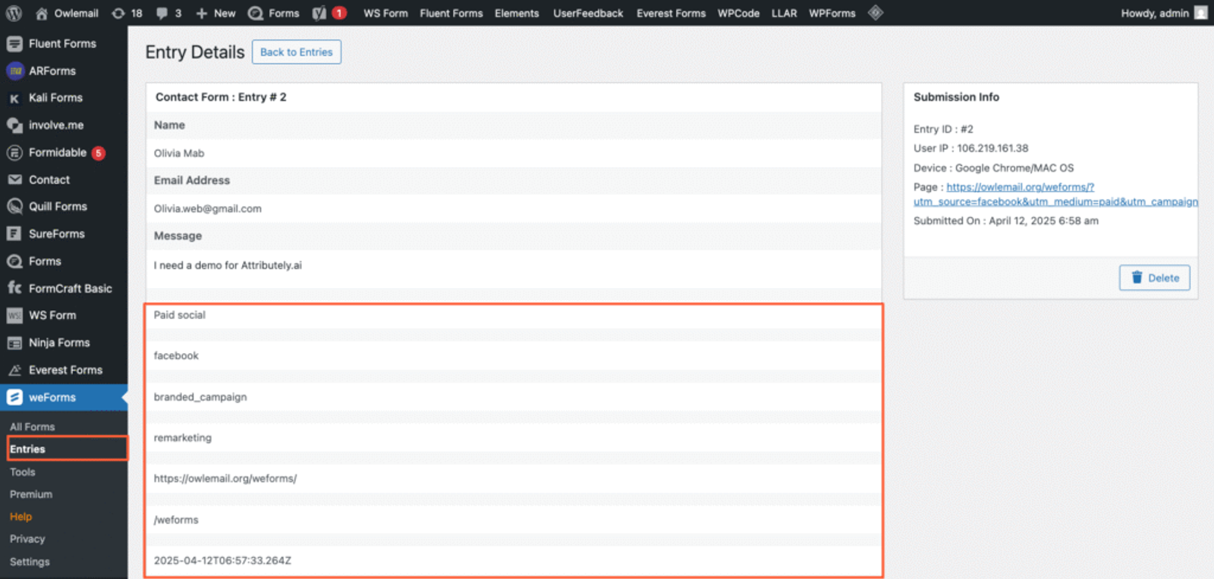Select the Paid social value
The height and width of the screenshot is (579, 1214).
180,315
